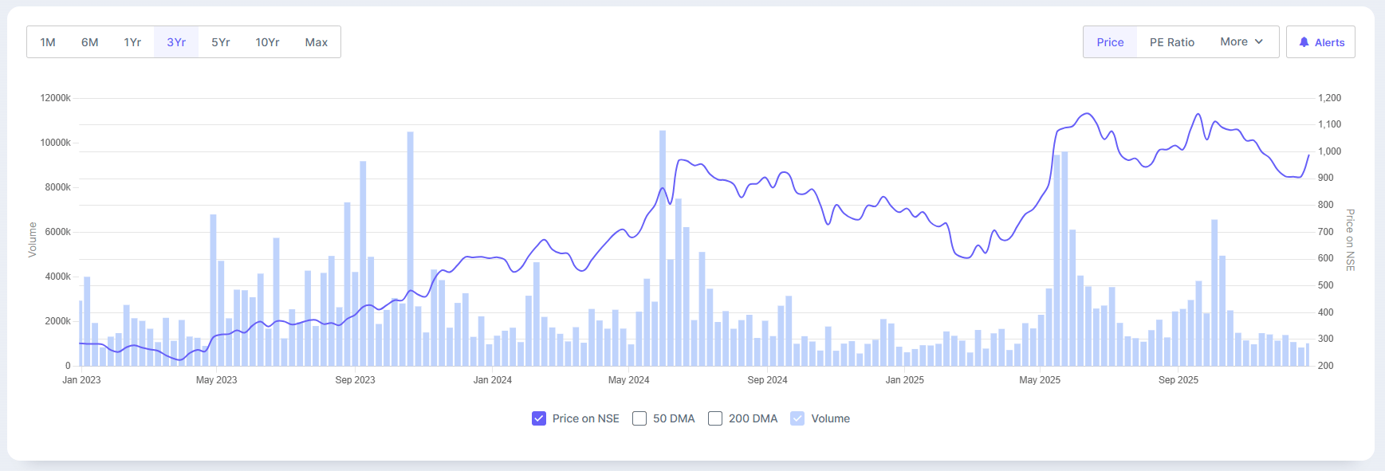Click the Nov 2023 volume spike bar
This screenshot has height=471, width=1385.
click(x=411, y=247)
